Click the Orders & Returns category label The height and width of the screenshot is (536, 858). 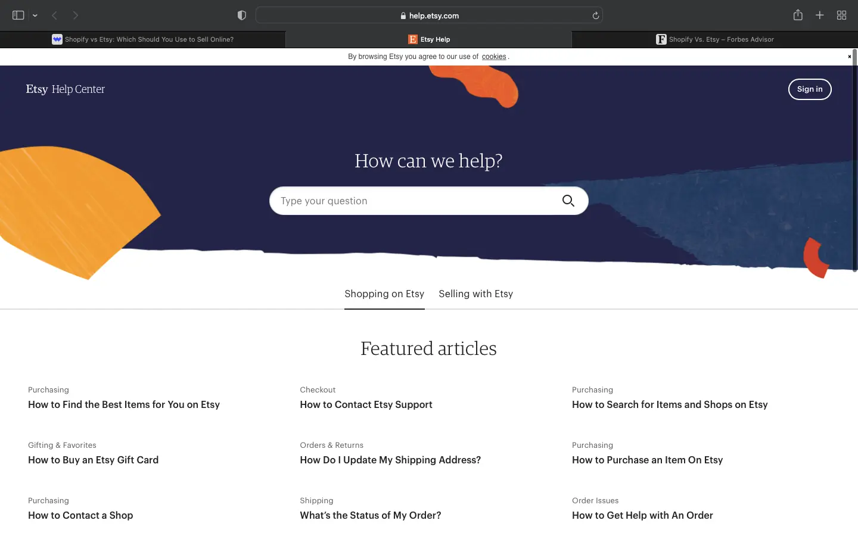(x=332, y=445)
